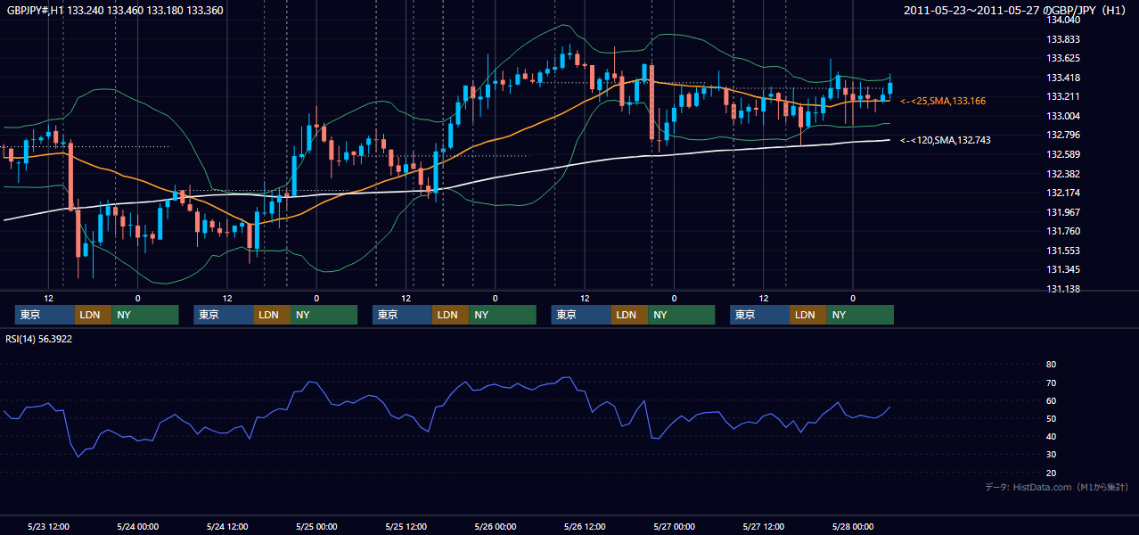Click the 5/26 12:00 date label
The height and width of the screenshot is (535, 1139).
(x=585, y=526)
